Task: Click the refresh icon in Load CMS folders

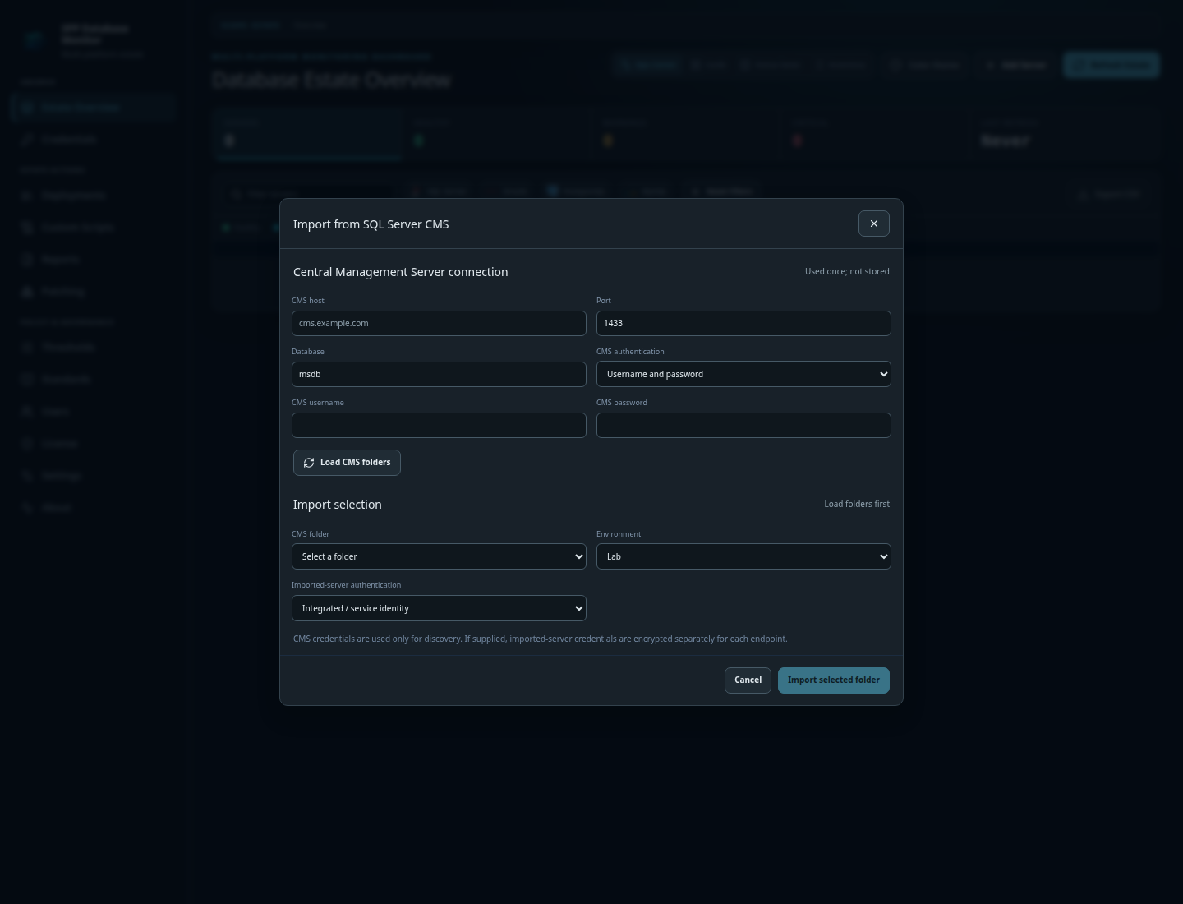Action: (x=309, y=463)
